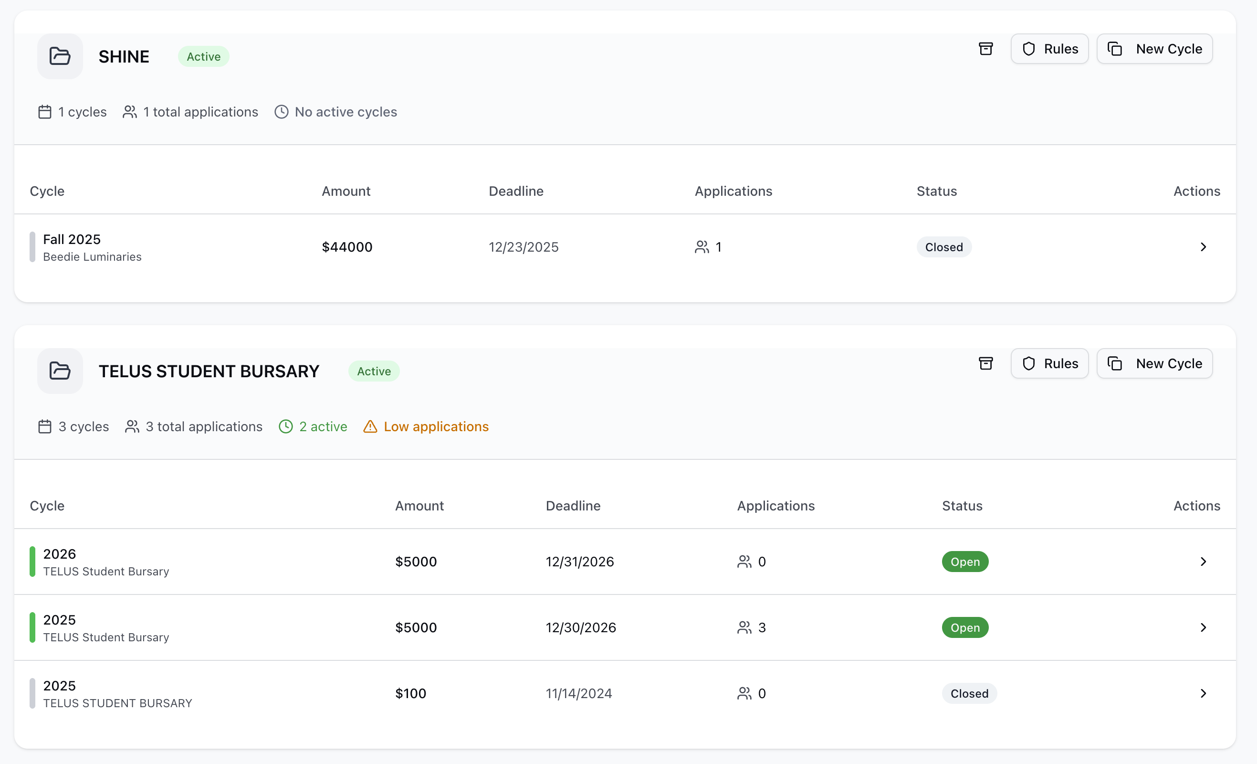Click the SHINE folder icon
The image size is (1257, 764).
pos(60,56)
